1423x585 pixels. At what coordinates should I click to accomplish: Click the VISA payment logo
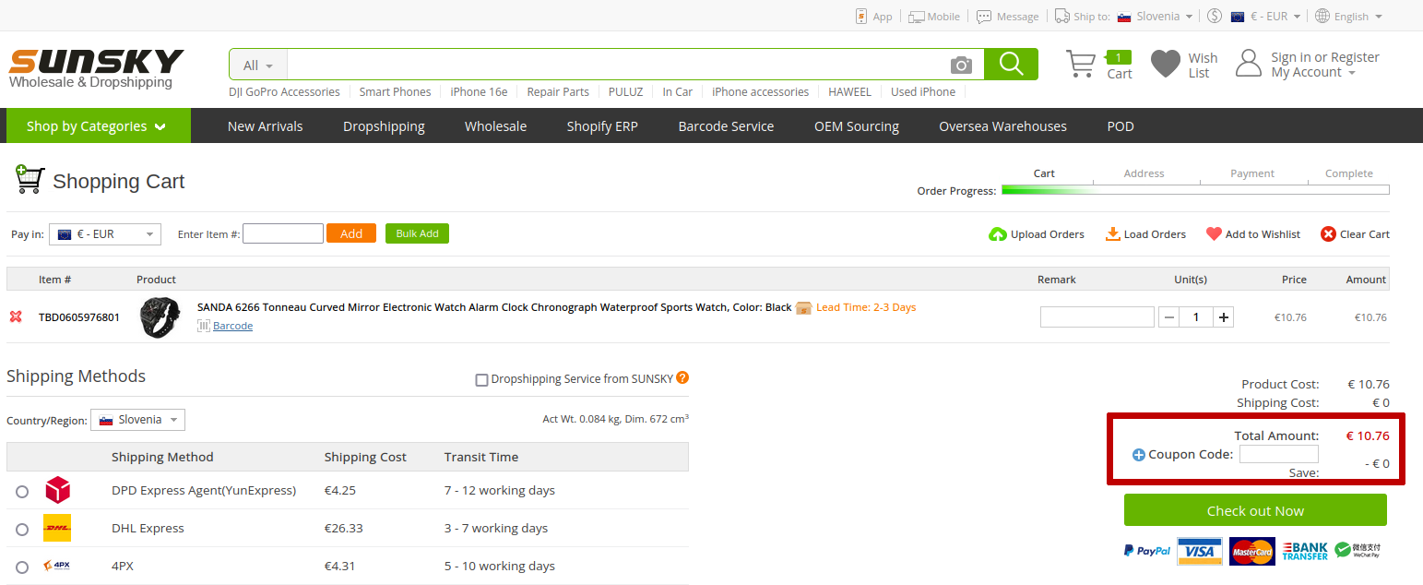click(1200, 551)
